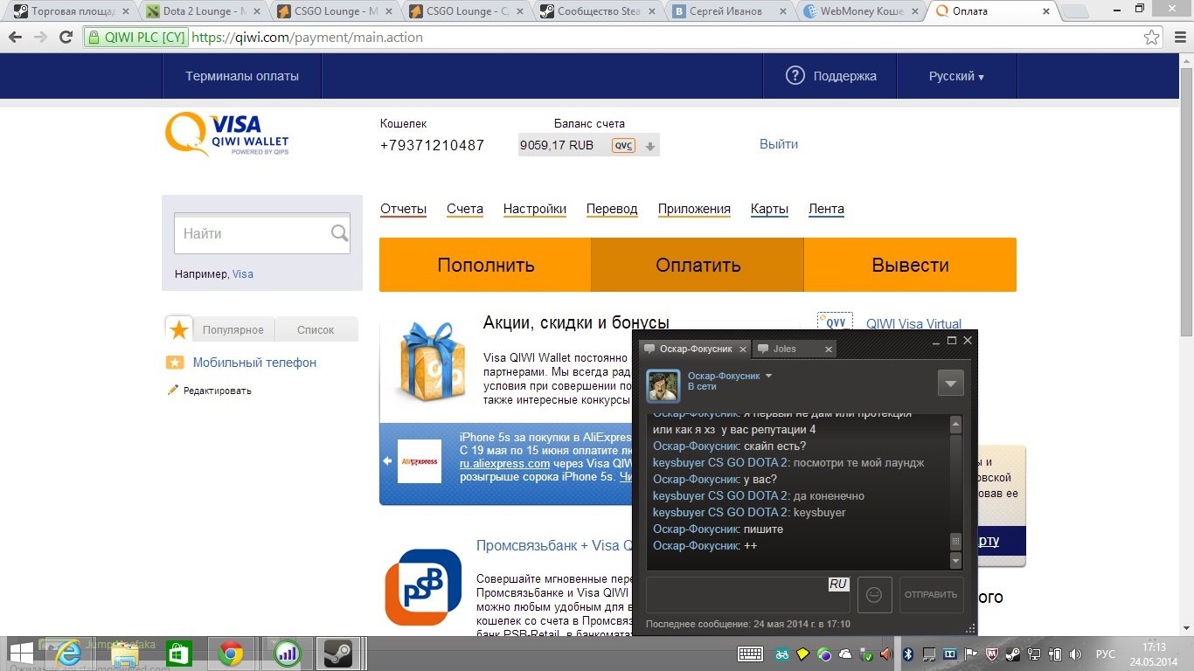Image resolution: width=1194 pixels, height=671 pixels.
Task: Open the Windows Start button
Action: (x=22, y=653)
